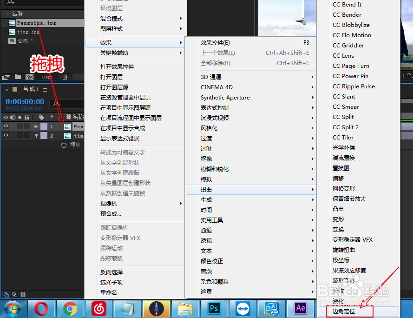Viewport: 413px width, 318px height.
Task: Toggle solo switch on layer 1
Action: point(20,126)
